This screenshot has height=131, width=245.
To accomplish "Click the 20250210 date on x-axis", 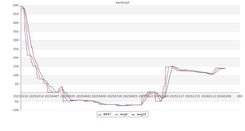I will 21,96.
